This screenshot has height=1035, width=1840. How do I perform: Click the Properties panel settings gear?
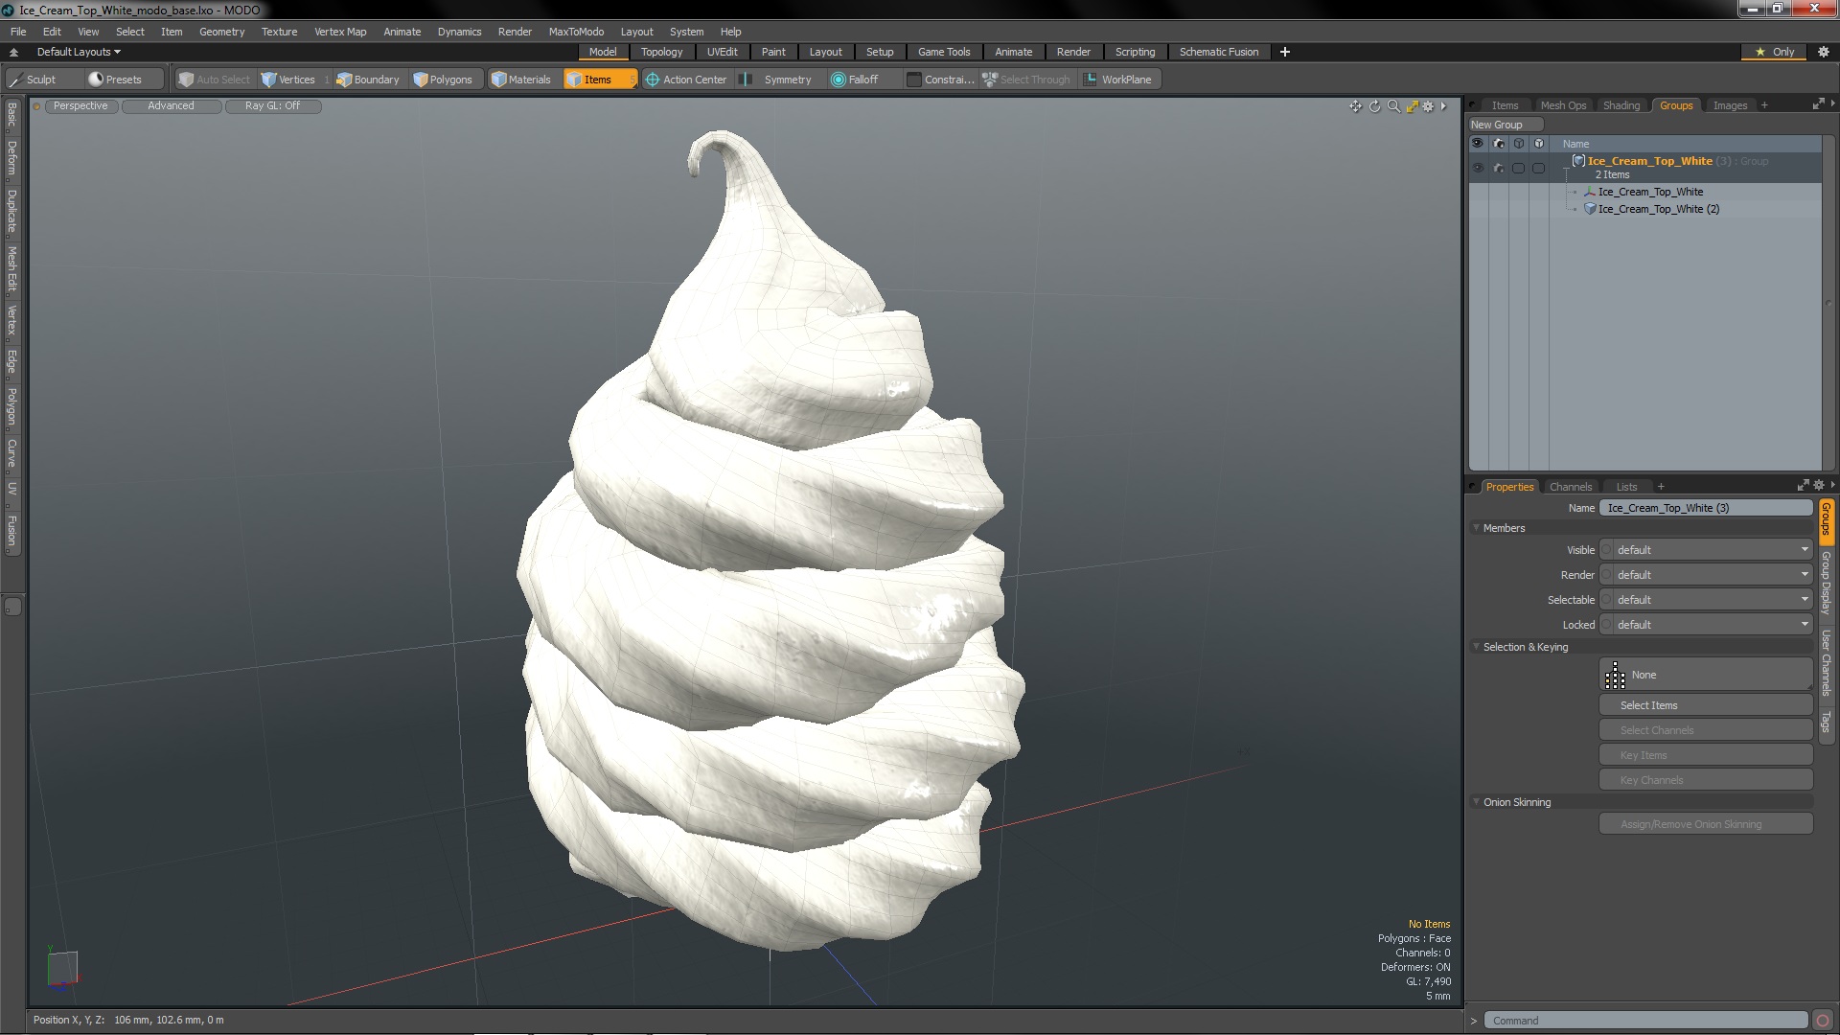click(1819, 486)
